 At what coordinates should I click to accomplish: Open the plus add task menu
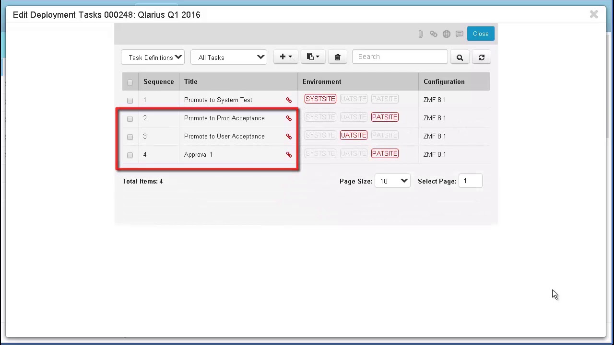[285, 57]
